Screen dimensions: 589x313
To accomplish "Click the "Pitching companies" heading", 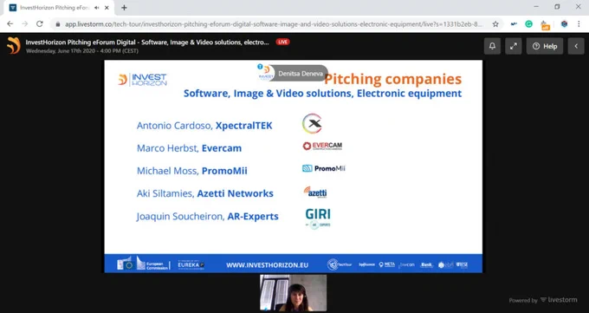I will click(393, 79).
